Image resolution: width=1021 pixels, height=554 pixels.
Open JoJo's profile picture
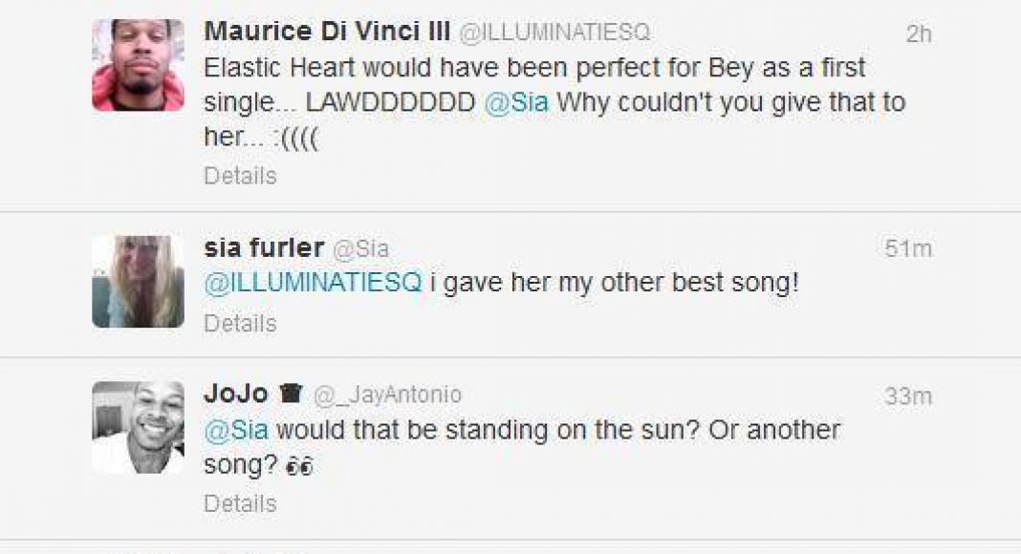pyautogui.click(x=138, y=427)
